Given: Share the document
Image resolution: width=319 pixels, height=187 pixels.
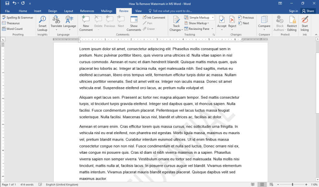Looking at the screenshot, I should click(308, 11).
